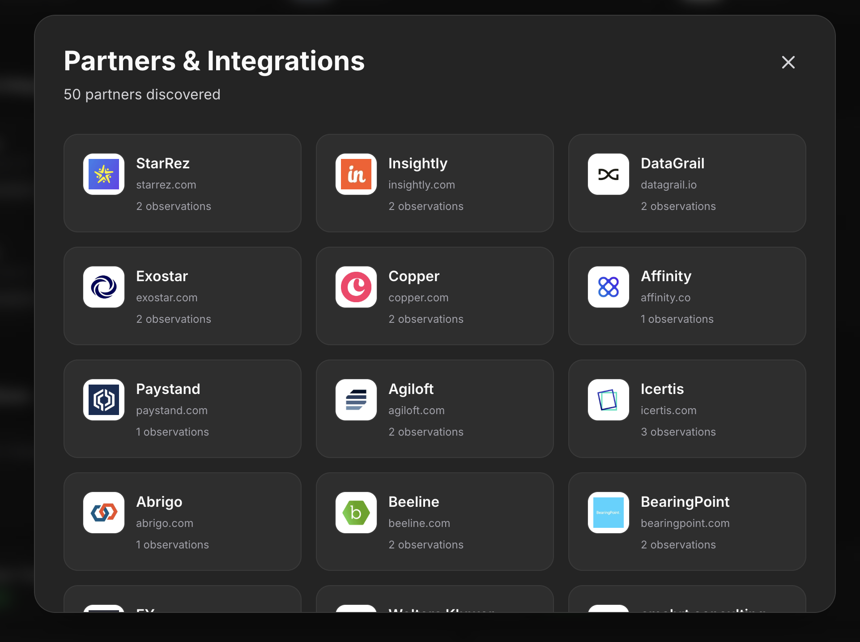Open the datagrail.io link

click(x=669, y=184)
